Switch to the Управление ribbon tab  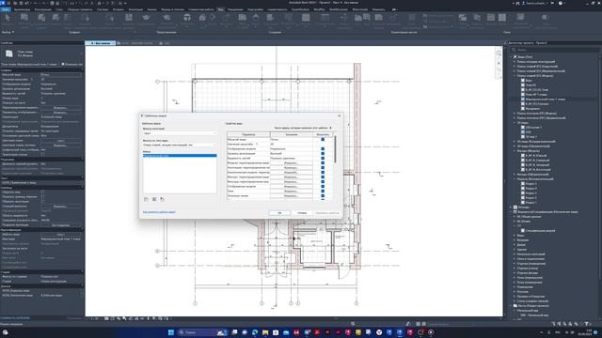tap(235, 9)
